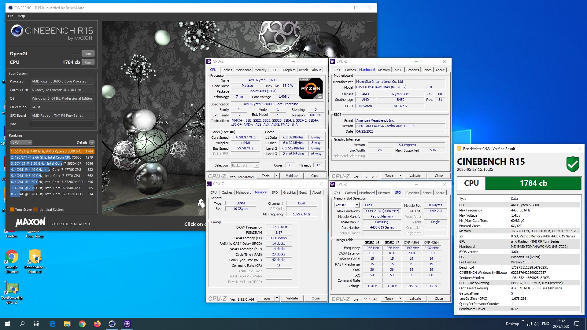This screenshot has height=330, width=587.
Task: Switch to About tab in SPD window
Action: (x=440, y=193)
